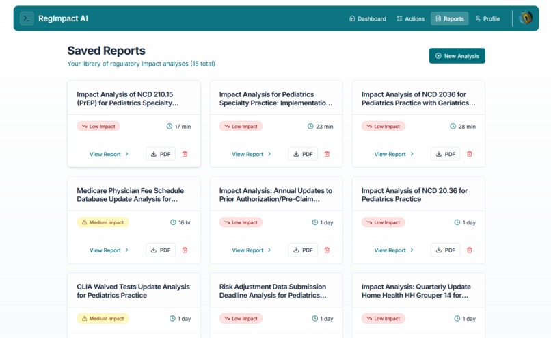Download PDF of NCD 20.36 report
551x338 pixels.
click(x=446, y=250)
